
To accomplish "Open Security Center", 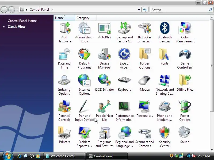I will coord(165,137).
